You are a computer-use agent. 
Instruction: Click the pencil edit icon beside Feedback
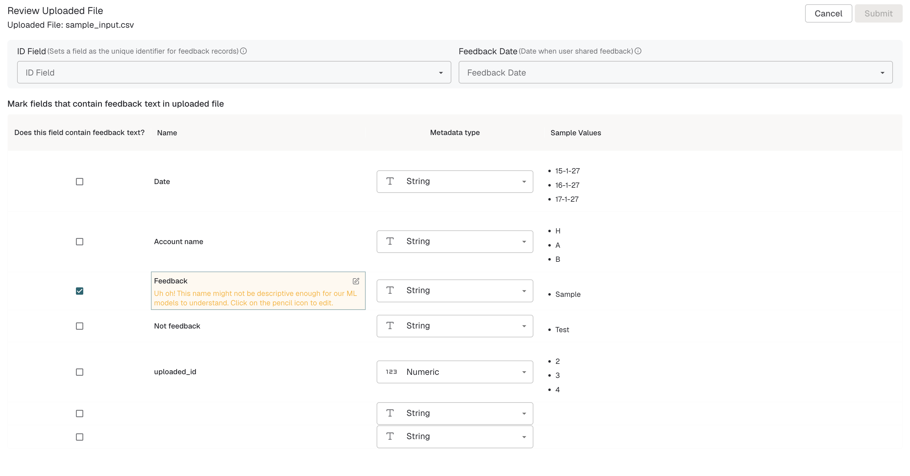point(356,281)
